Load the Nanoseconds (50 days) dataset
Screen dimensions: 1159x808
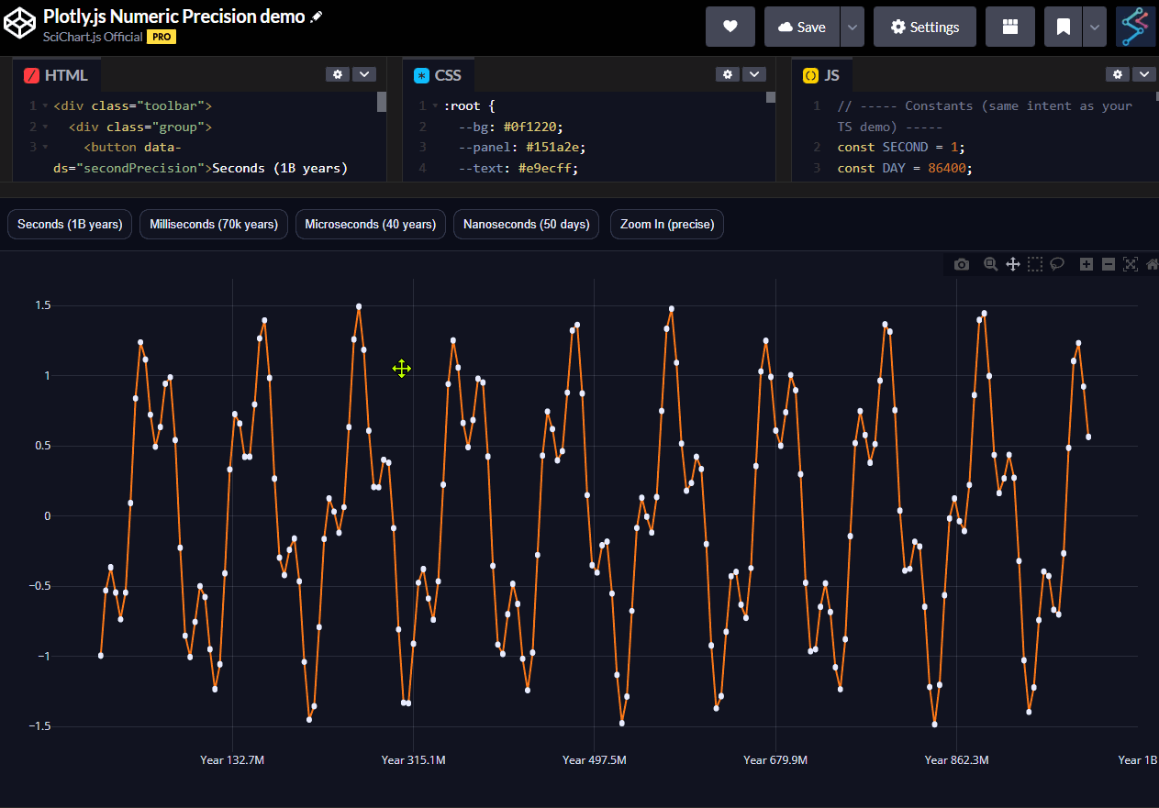(x=526, y=224)
